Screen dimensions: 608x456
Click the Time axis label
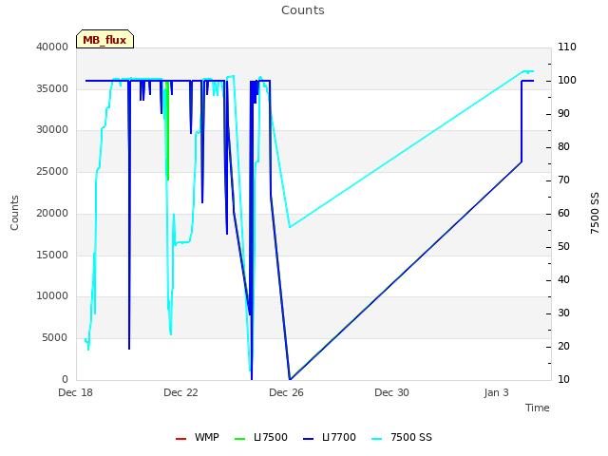(x=538, y=408)
